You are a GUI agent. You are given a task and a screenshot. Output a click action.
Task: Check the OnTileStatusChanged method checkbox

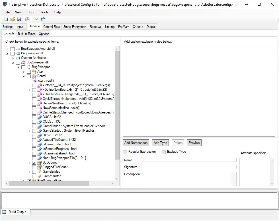pyautogui.click(x=34, y=113)
